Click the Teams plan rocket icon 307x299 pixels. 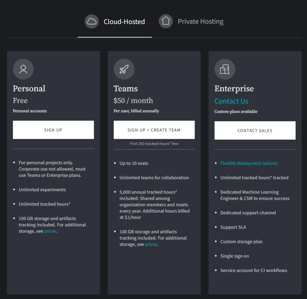point(124,69)
